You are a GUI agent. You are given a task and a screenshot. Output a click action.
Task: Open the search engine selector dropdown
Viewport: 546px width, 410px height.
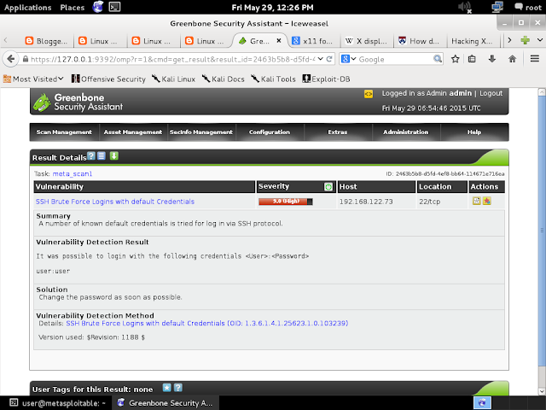click(x=349, y=59)
